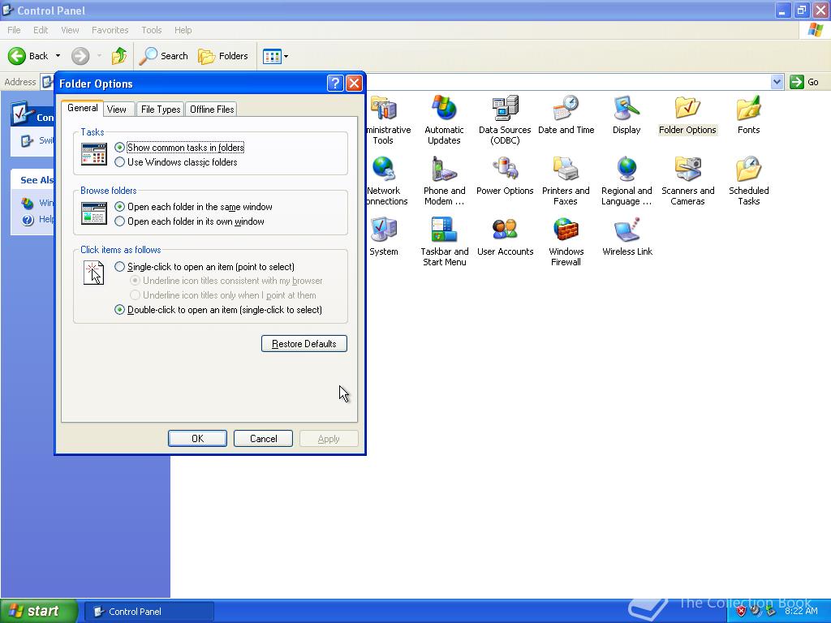
Task: Open Regional and Language options icon
Action: point(626,181)
